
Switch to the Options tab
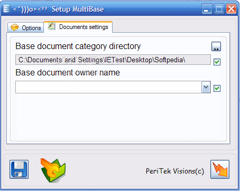coord(25,27)
